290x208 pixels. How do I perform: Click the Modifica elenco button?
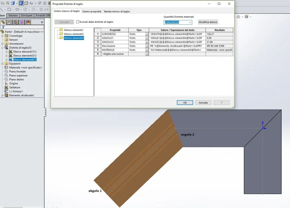208,22
